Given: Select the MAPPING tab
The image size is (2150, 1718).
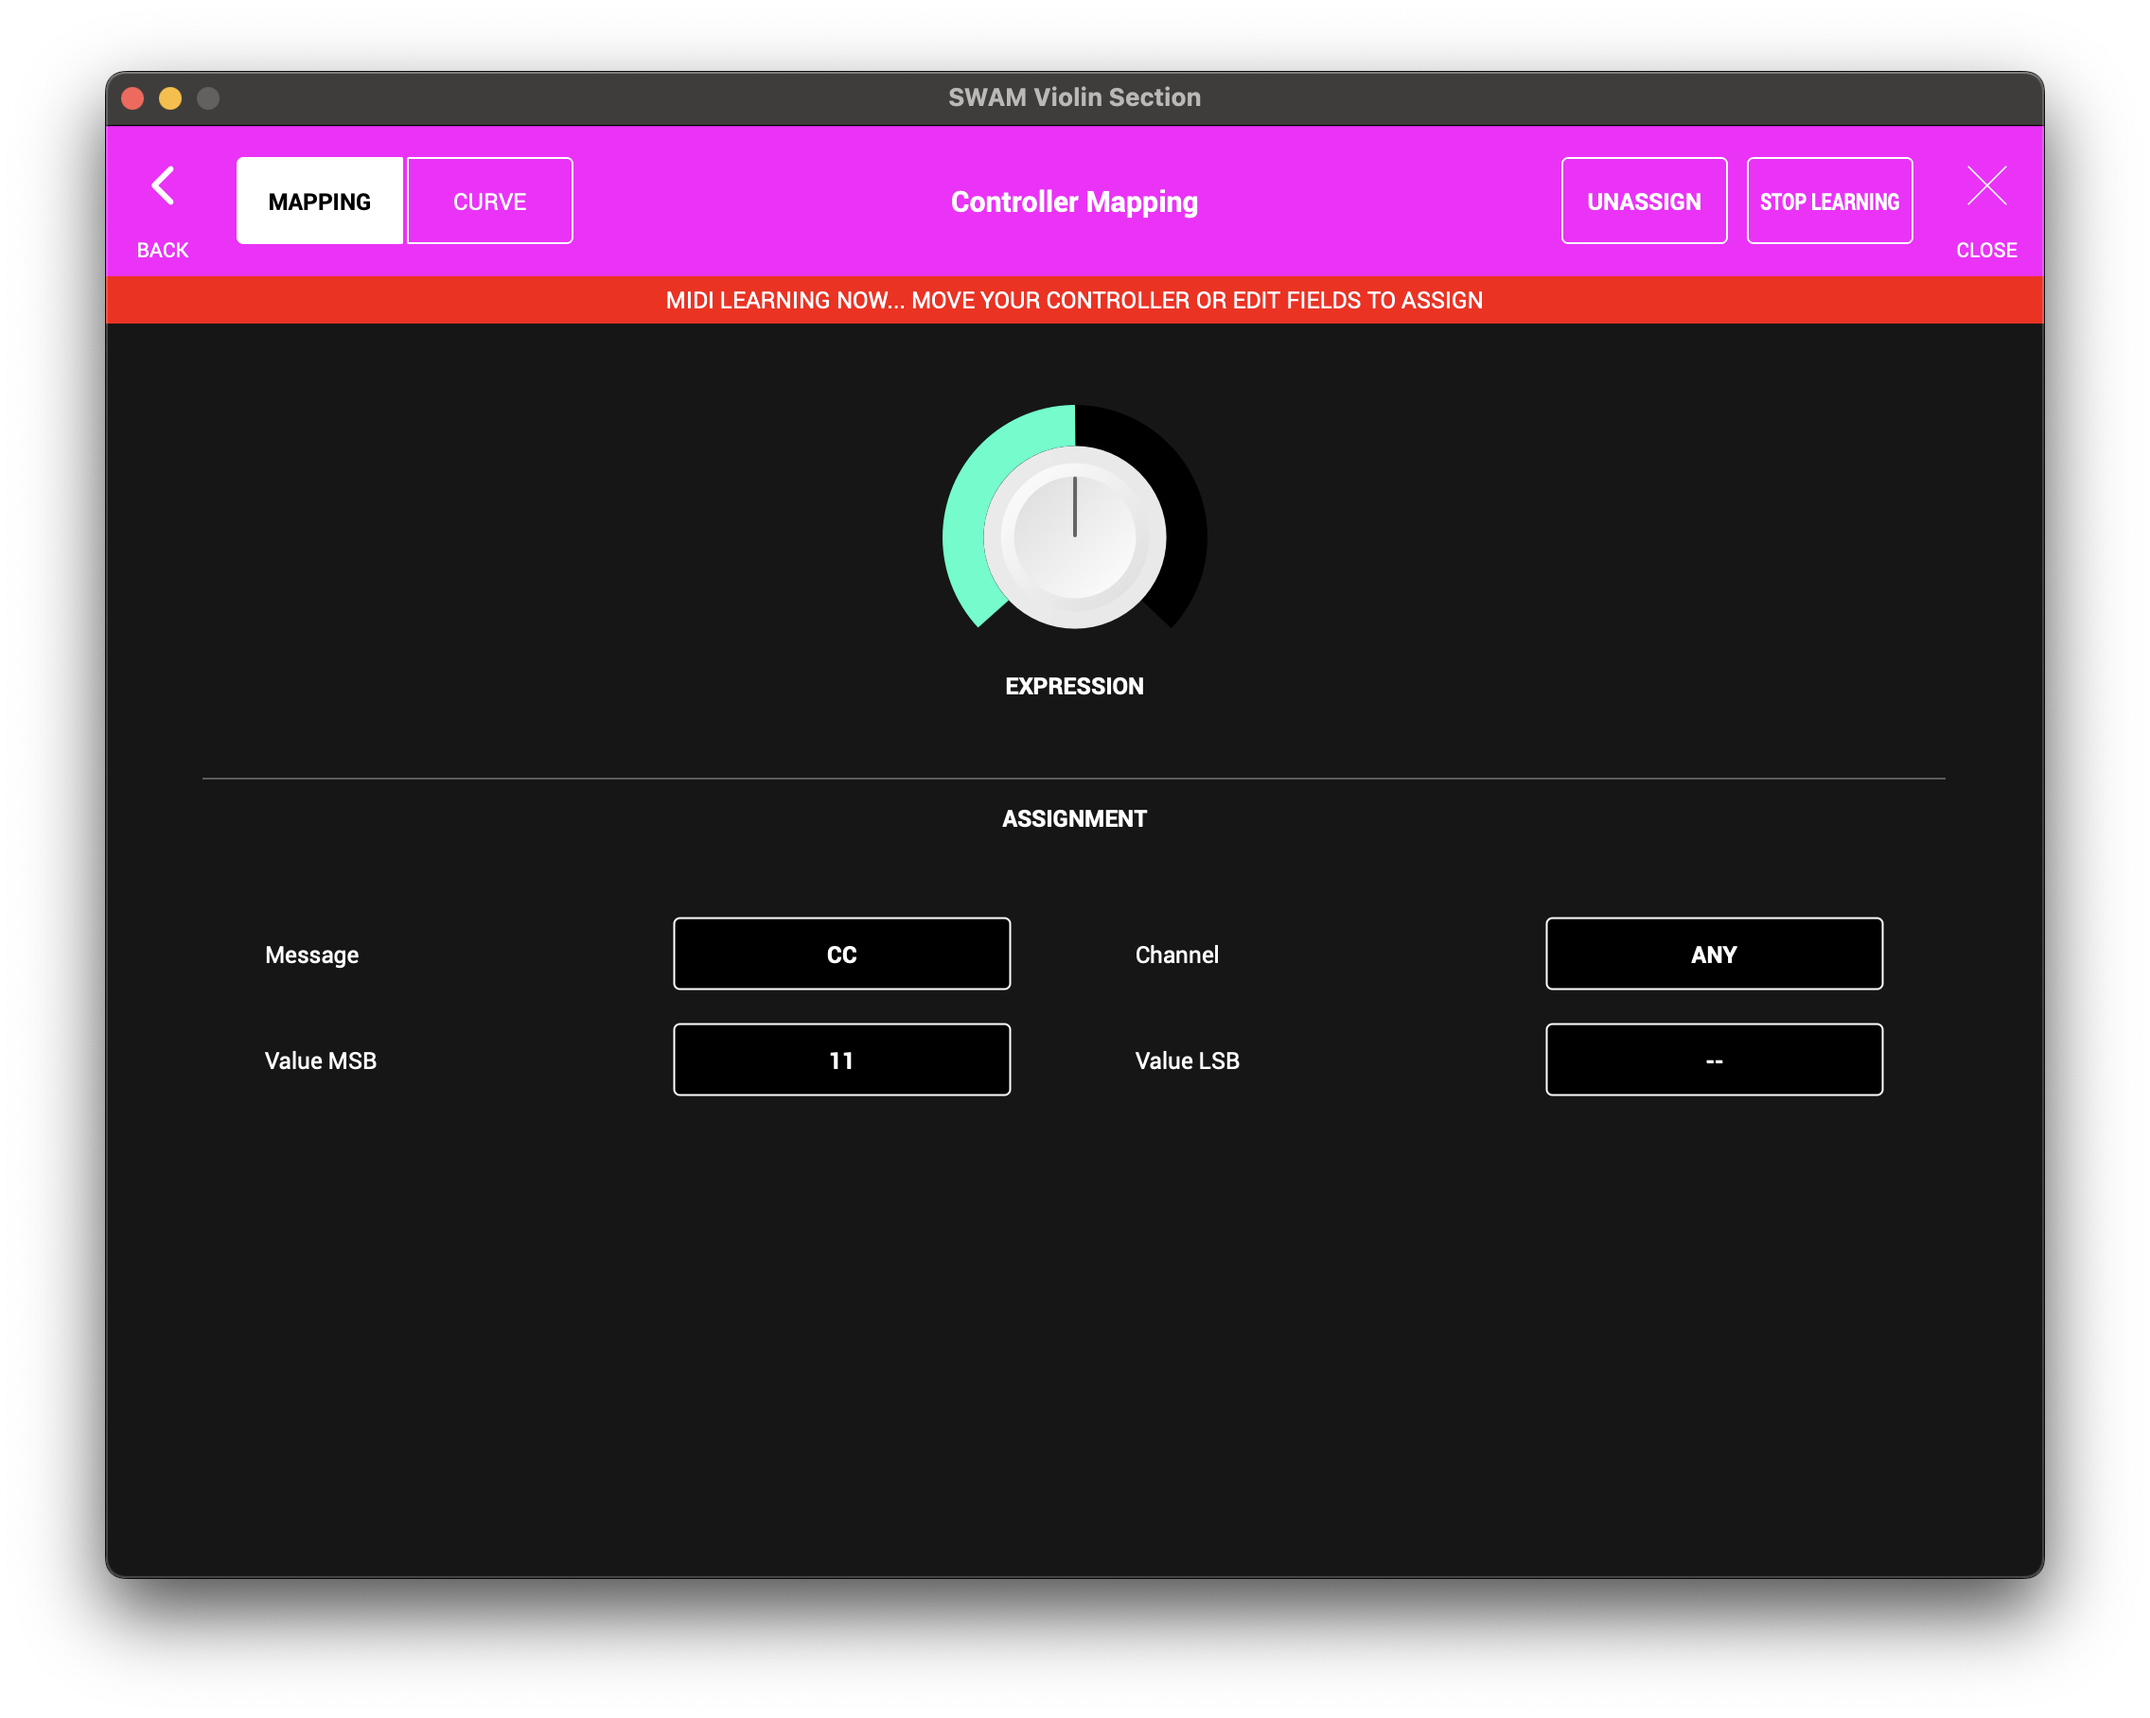Looking at the screenshot, I should tap(319, 202).
